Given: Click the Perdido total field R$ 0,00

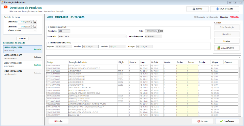Looking at the screenshot, I should [x=117, y=47].
